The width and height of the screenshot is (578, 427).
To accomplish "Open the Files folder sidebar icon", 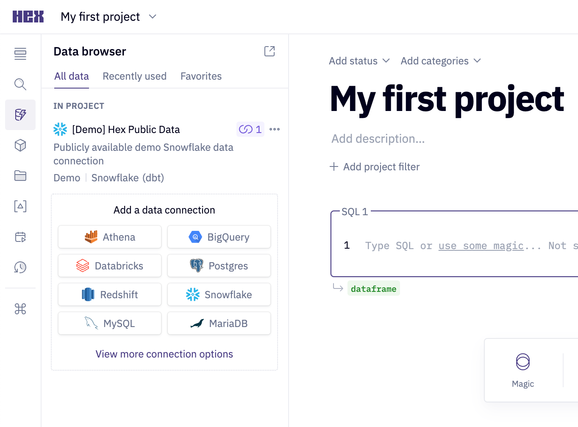I will pyautogui.click(x=20, y=176).
